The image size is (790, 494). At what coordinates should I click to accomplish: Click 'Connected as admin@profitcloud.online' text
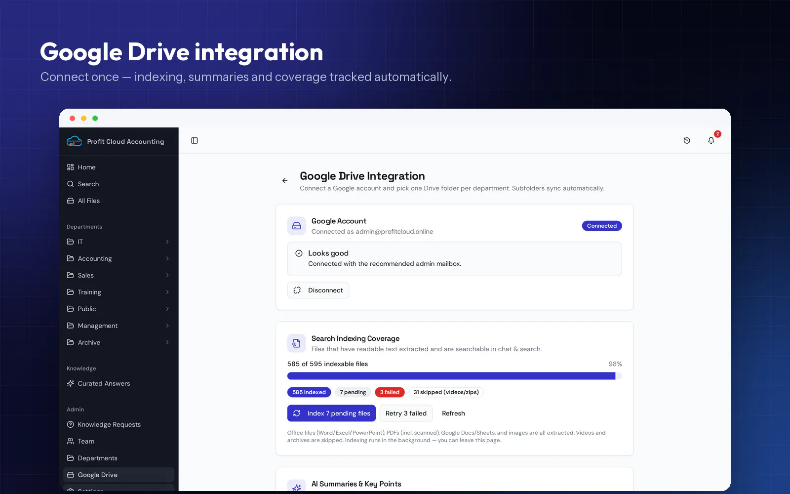point(372,232)
